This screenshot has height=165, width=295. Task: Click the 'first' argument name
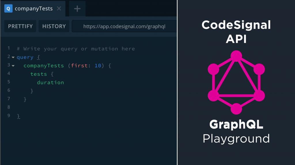79,66
